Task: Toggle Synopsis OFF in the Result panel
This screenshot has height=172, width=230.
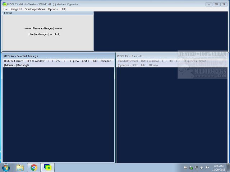Action: click(x=128, y=65)
